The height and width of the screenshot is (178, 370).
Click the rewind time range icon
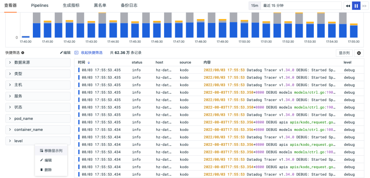[348, 6]
